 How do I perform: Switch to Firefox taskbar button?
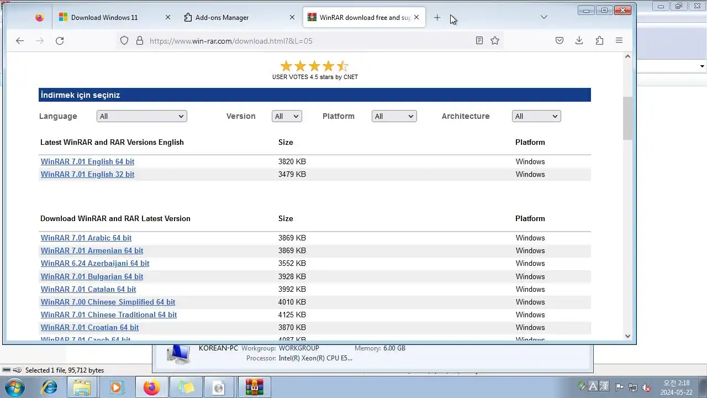coord(151,387)
